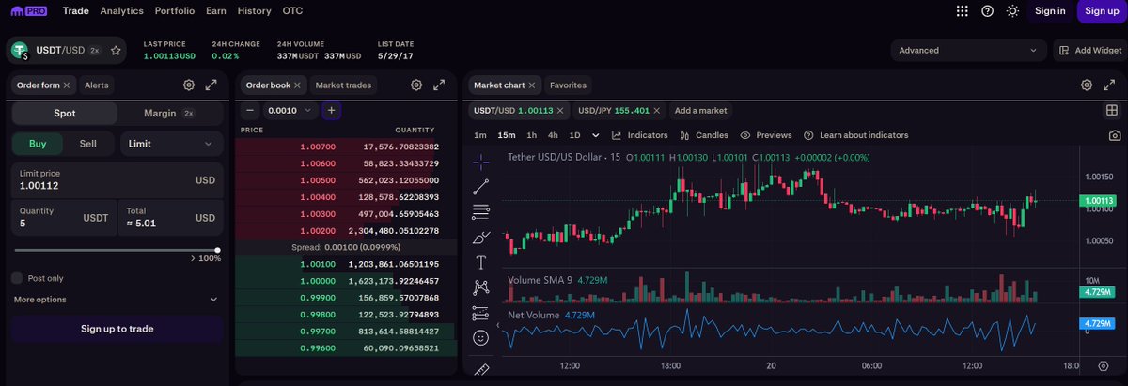
Task: Click the Add a market tab
Action: click(x=701, y=111)
